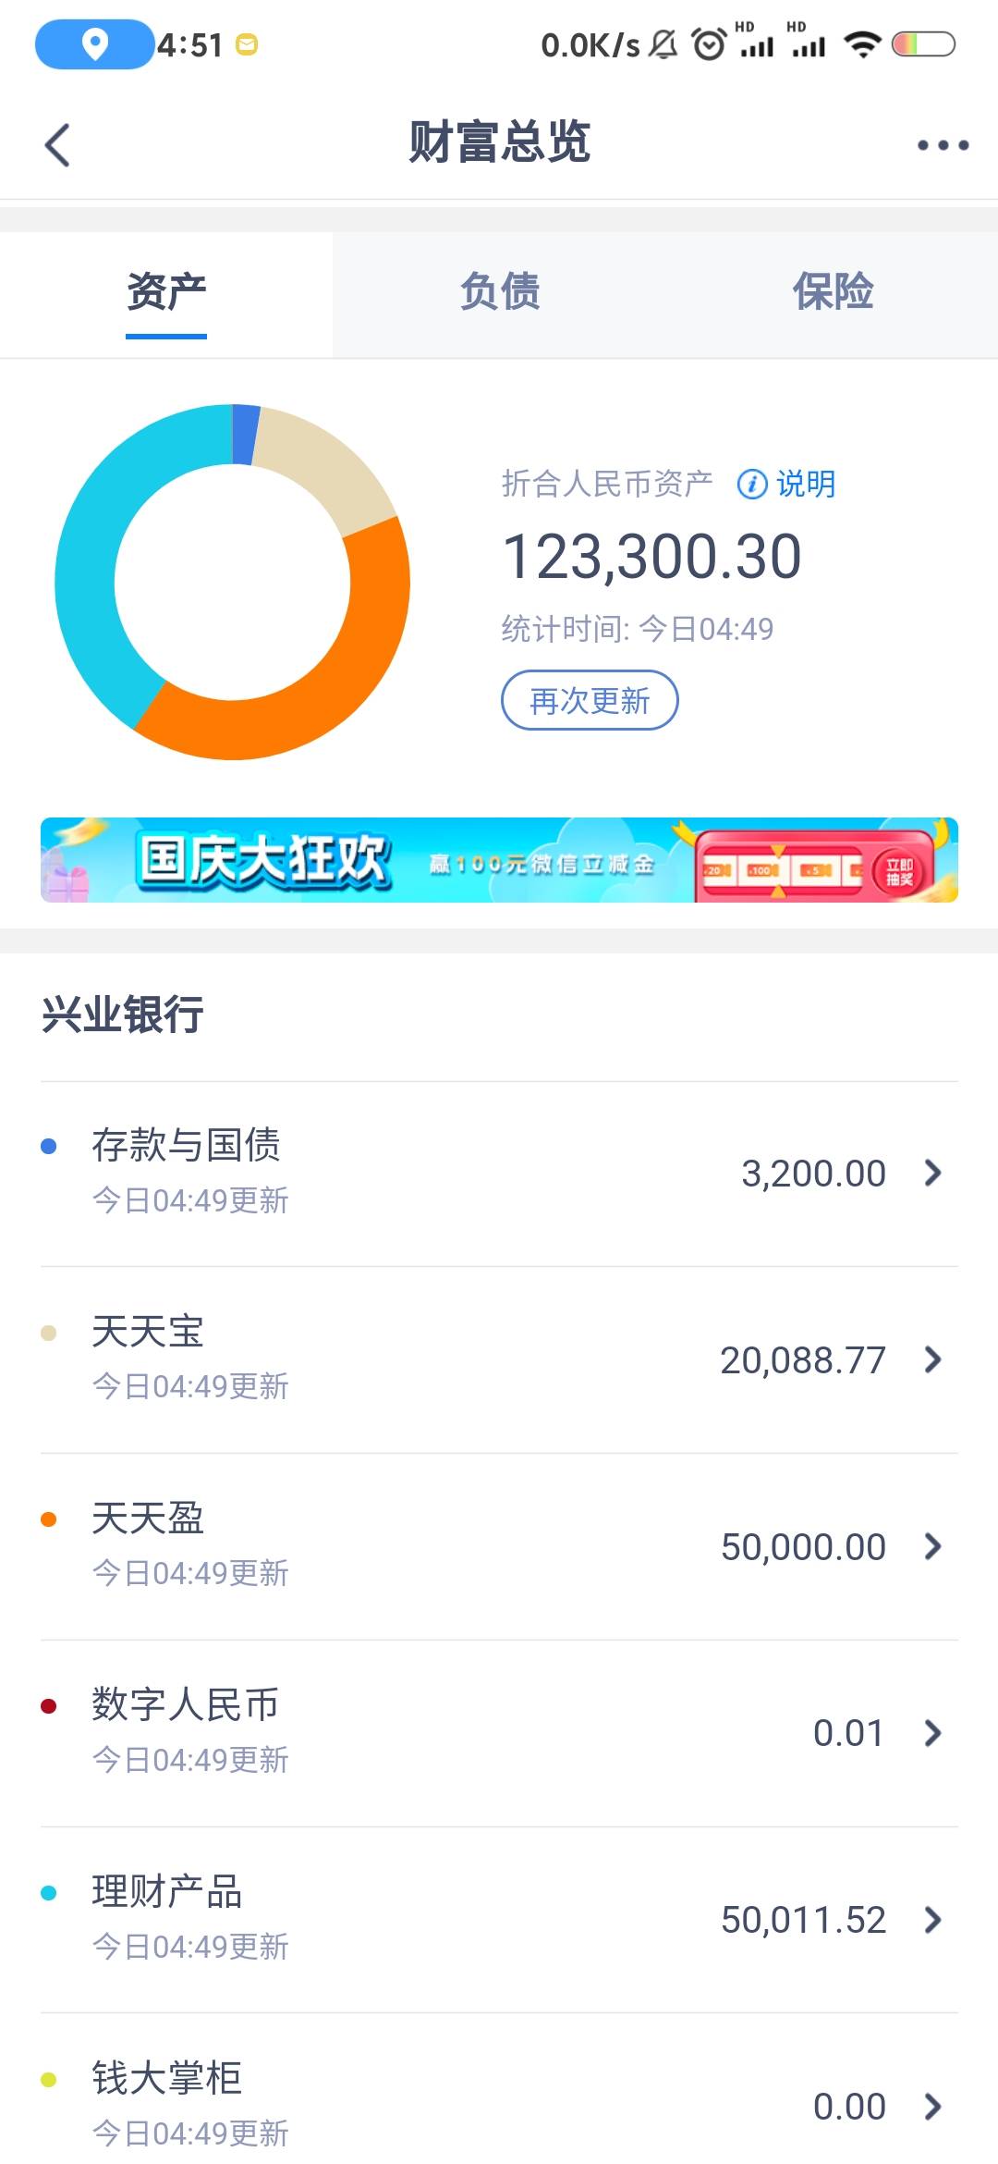Open the three-dot more options menu

coord(943,145)
